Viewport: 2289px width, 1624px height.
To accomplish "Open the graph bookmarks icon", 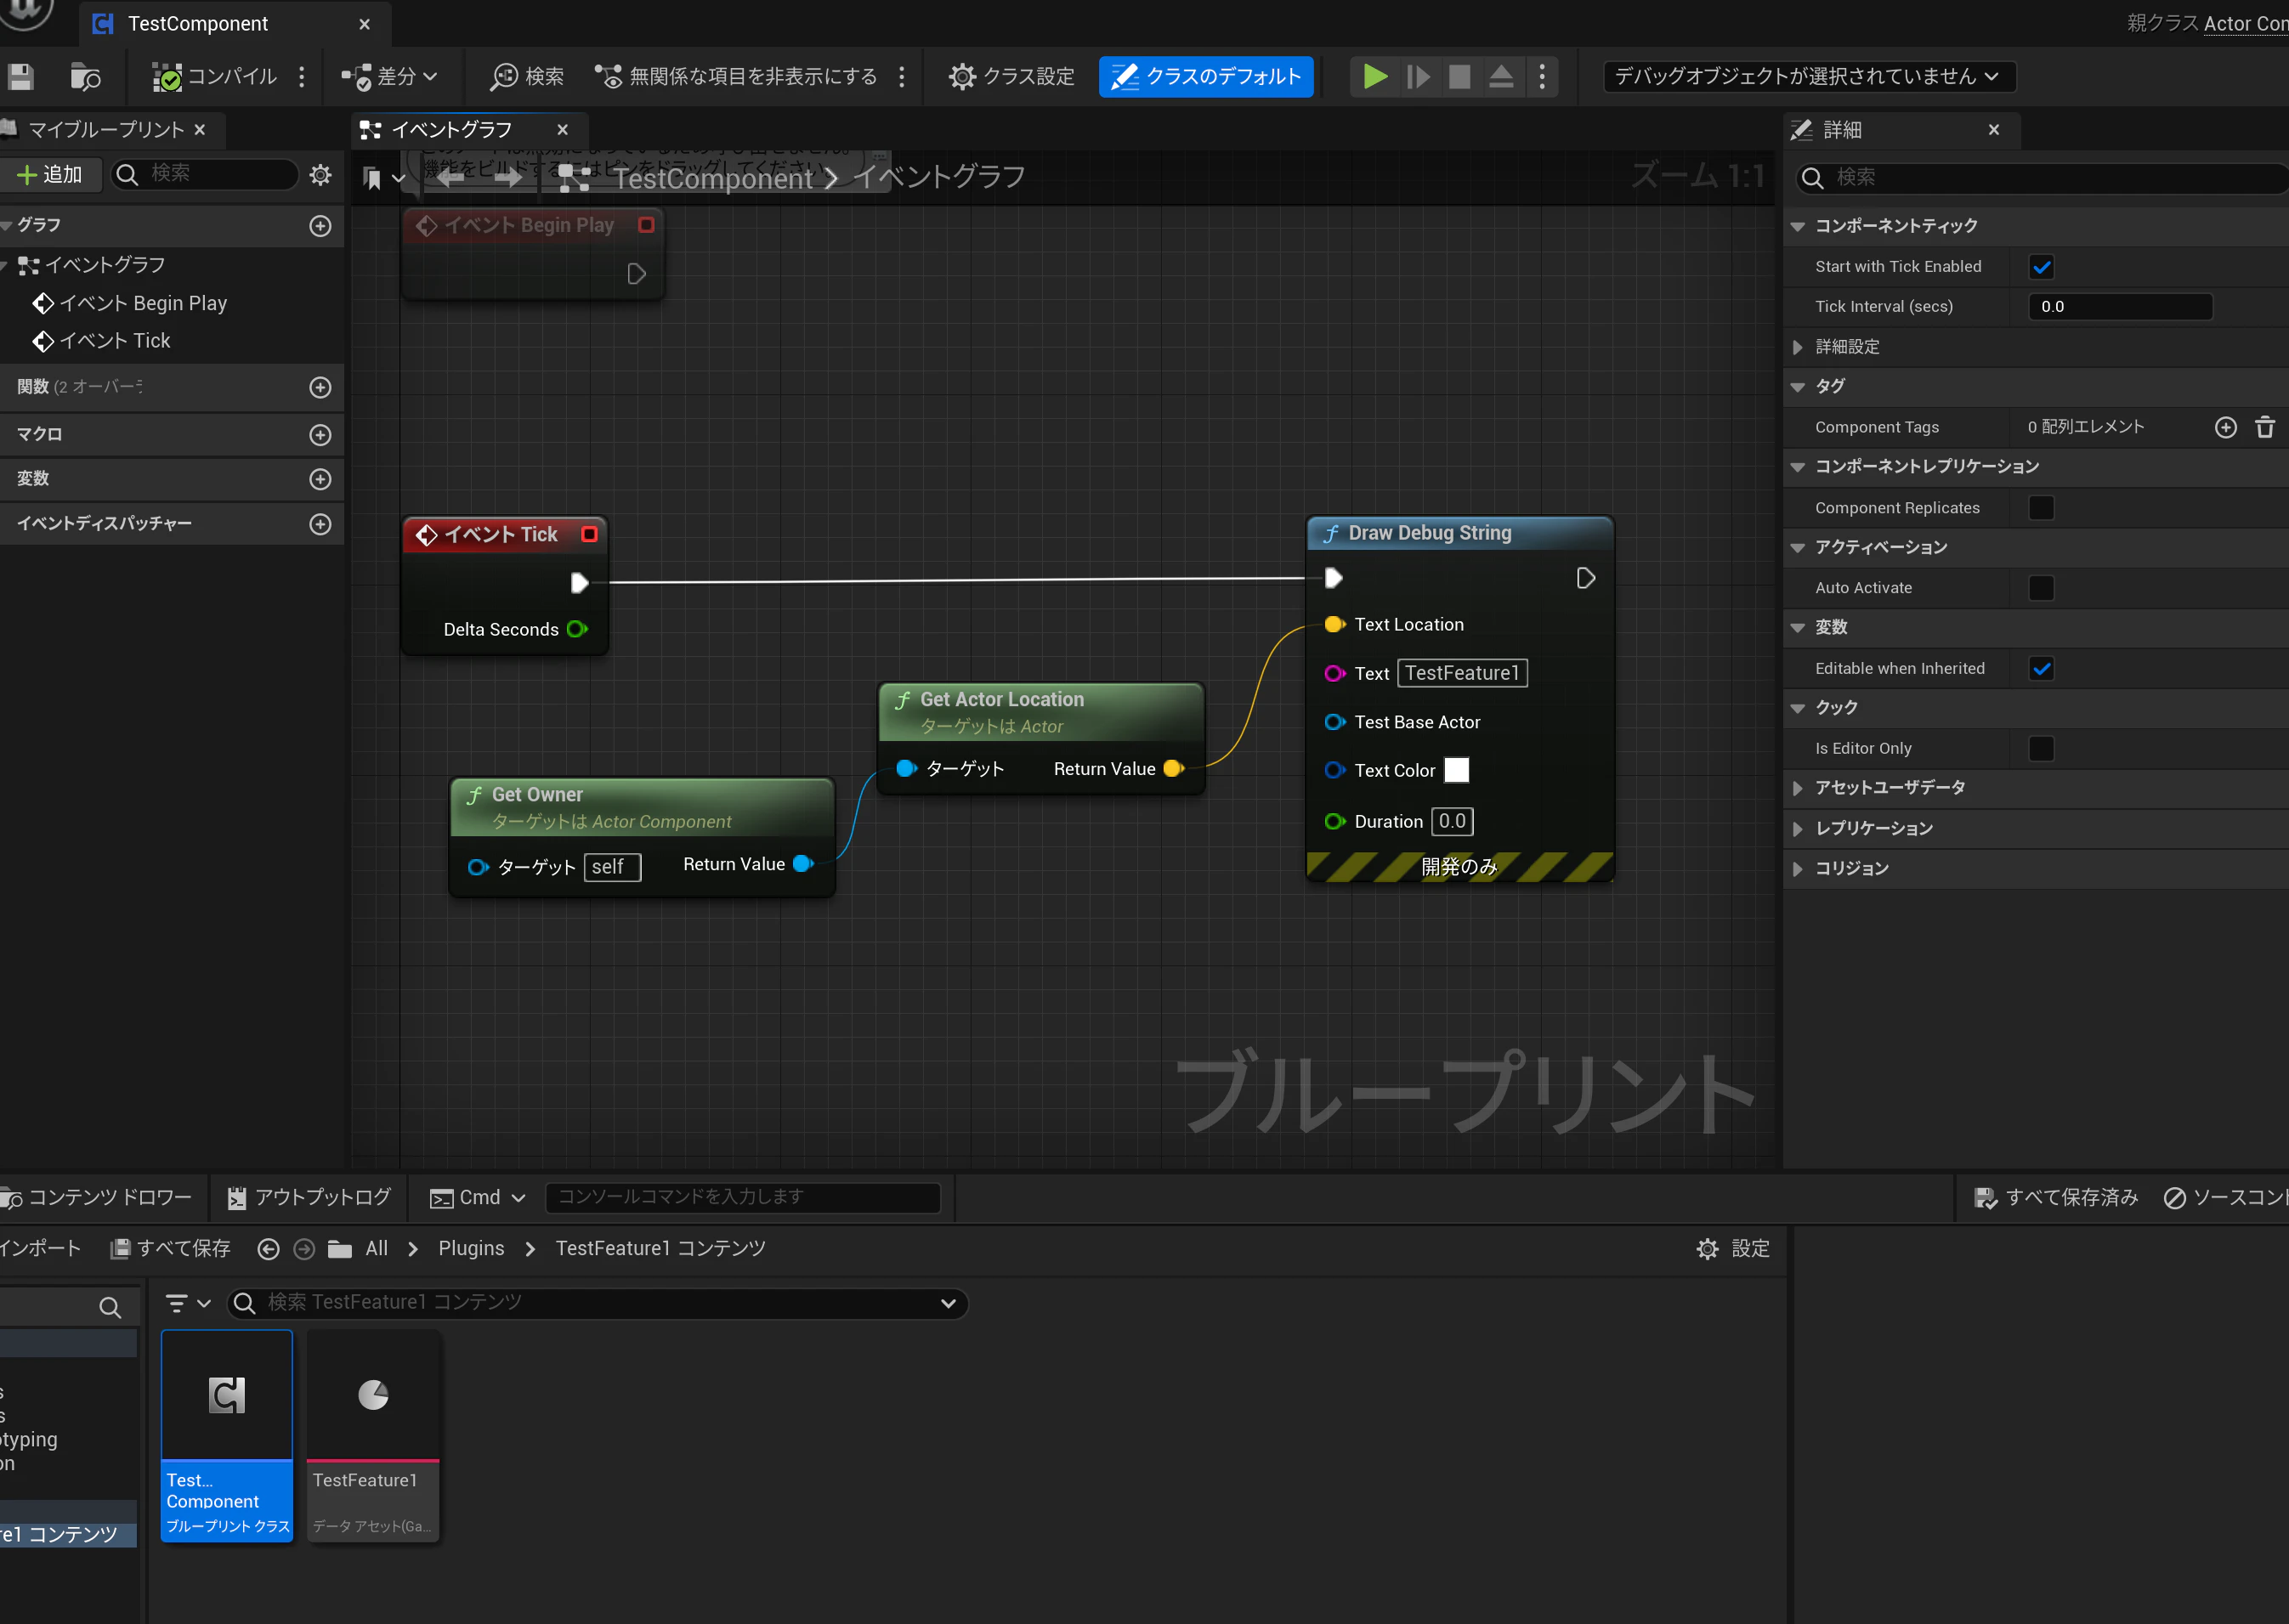I will pos(373,179).
